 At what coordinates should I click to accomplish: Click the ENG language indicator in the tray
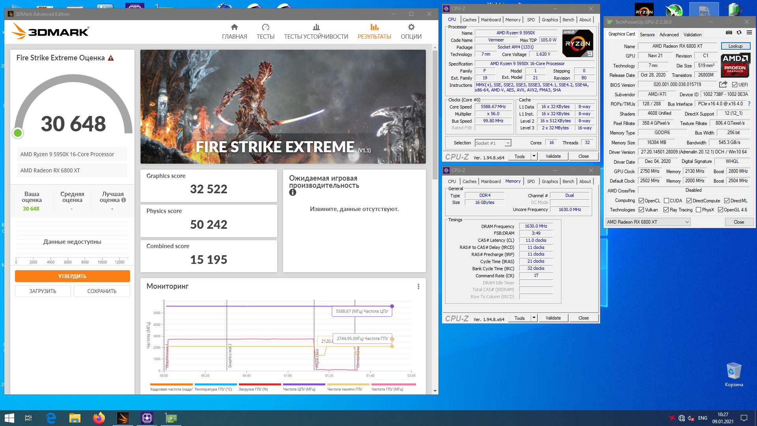click(703, 418)
